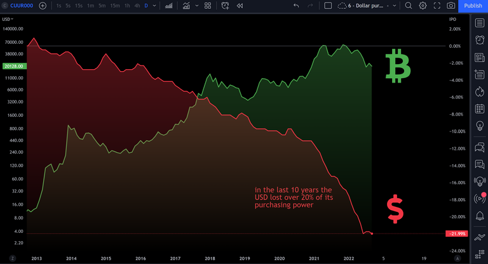Select the 1m timeframe
The height and width of the screenshot is (264, 488).
pos(91,6)
